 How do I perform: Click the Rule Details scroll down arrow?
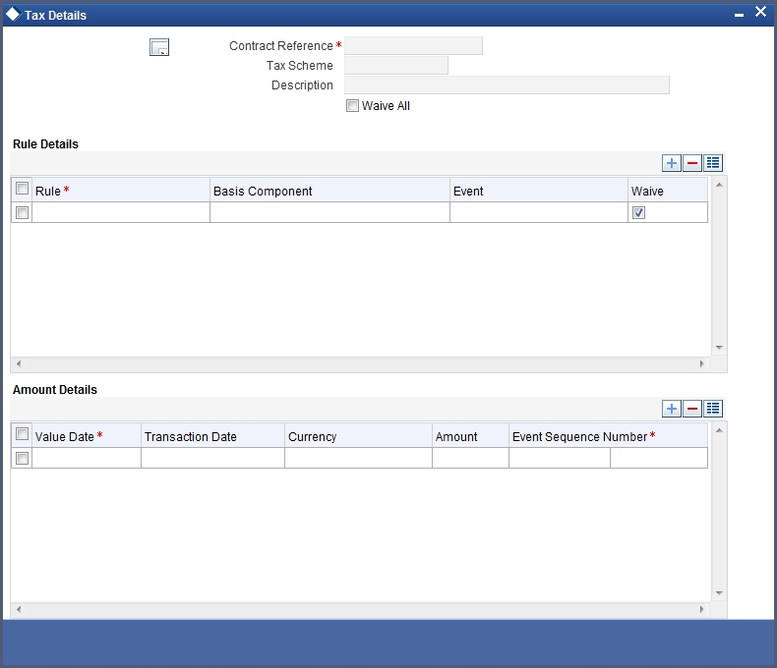click(x=719, y=348)
